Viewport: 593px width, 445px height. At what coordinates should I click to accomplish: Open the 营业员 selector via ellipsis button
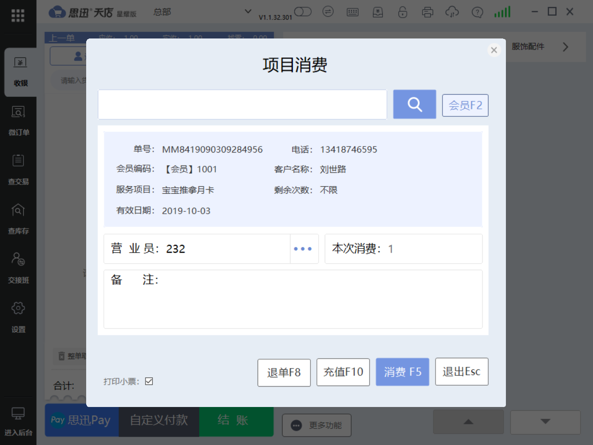coord(303,248)
